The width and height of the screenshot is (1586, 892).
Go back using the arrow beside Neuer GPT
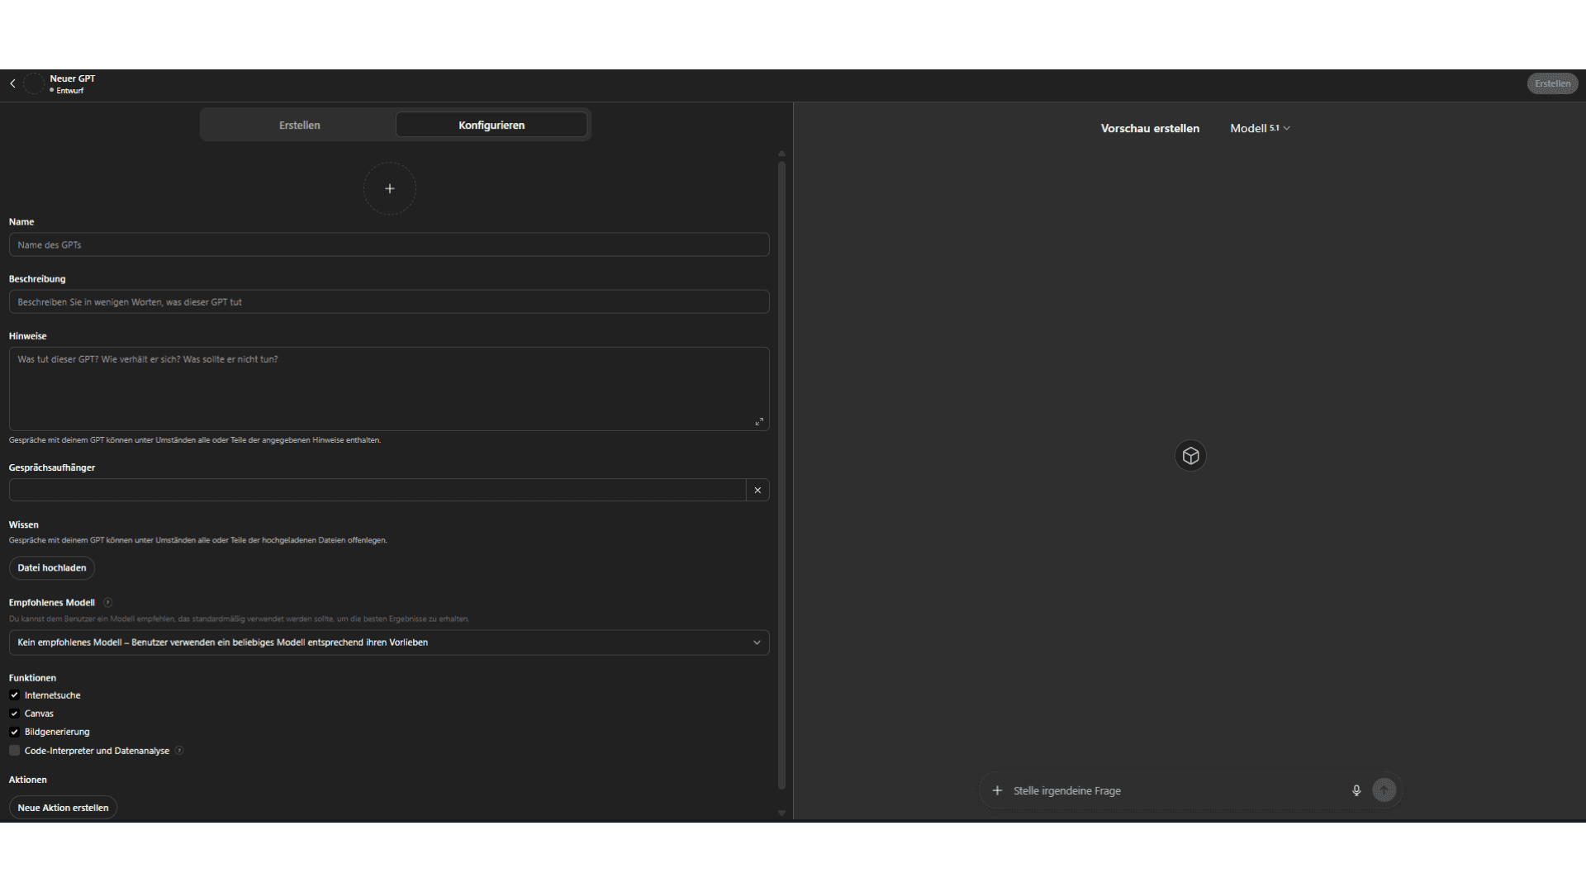coord(12,83)
